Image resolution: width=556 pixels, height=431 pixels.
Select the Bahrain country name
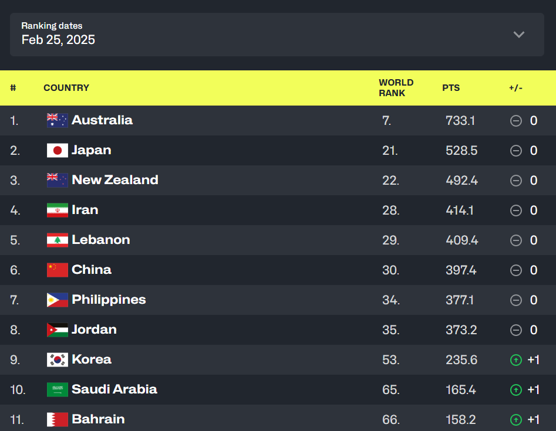(x=98, y=419)
